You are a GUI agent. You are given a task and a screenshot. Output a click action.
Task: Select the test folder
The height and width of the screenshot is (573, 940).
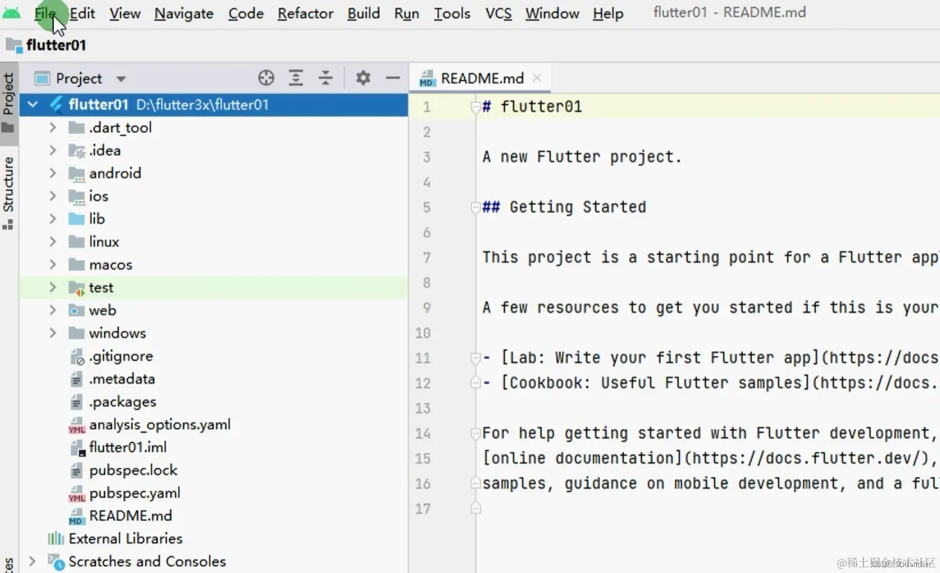pyautogui.click(x=101, y=288)
